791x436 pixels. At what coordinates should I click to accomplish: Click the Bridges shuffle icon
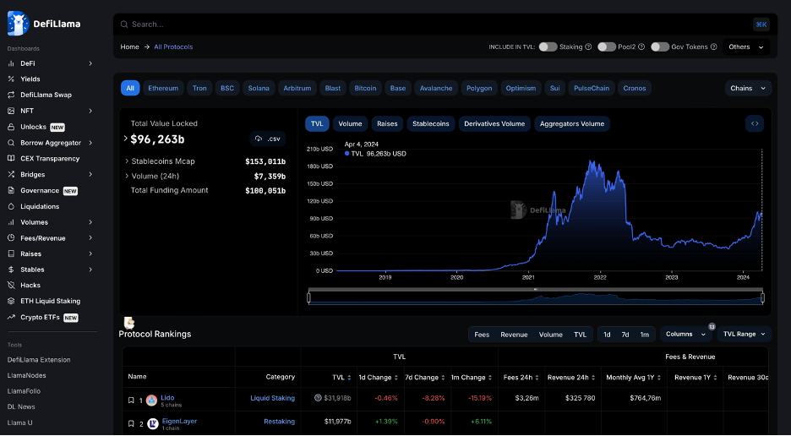[11, 175]
